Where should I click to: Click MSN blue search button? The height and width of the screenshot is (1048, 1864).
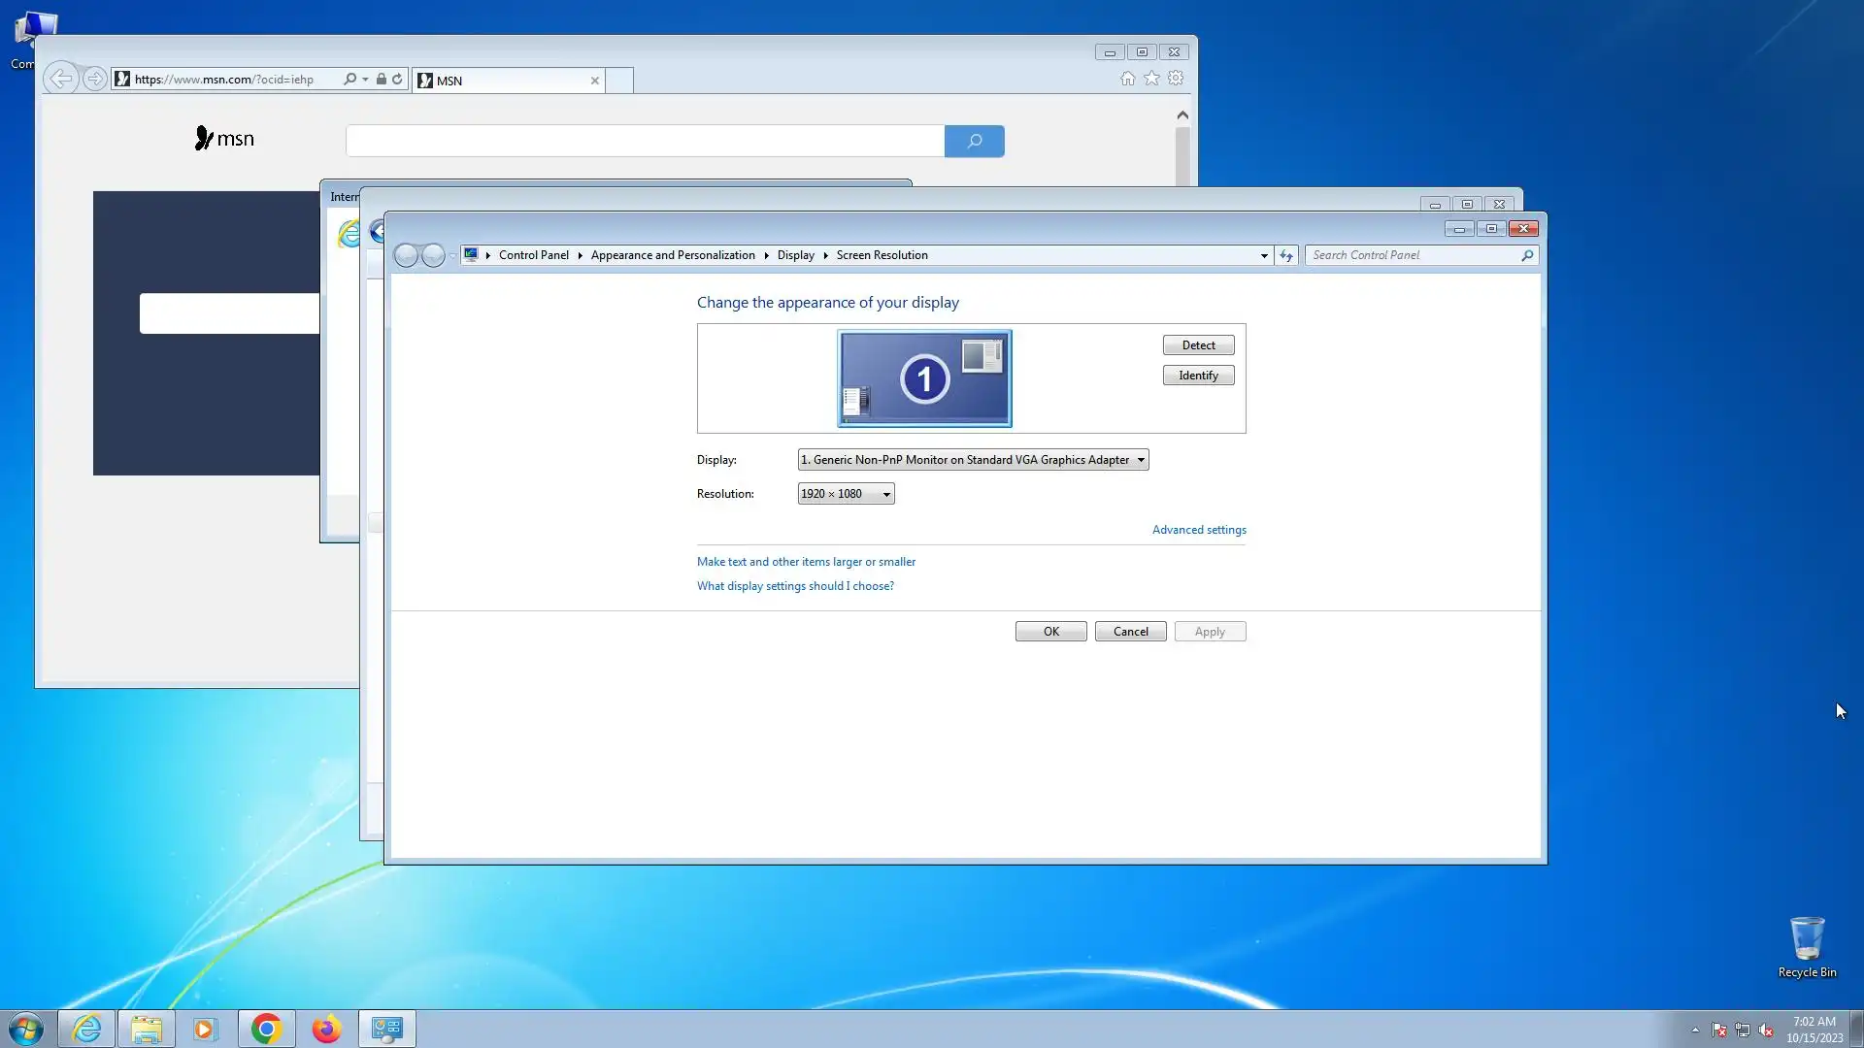(x=974, y=142)
